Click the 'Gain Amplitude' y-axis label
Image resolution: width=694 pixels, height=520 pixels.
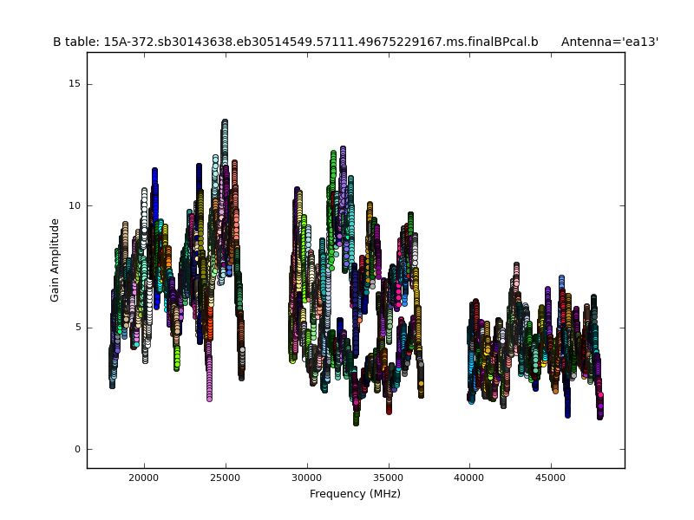pos(56,260)
